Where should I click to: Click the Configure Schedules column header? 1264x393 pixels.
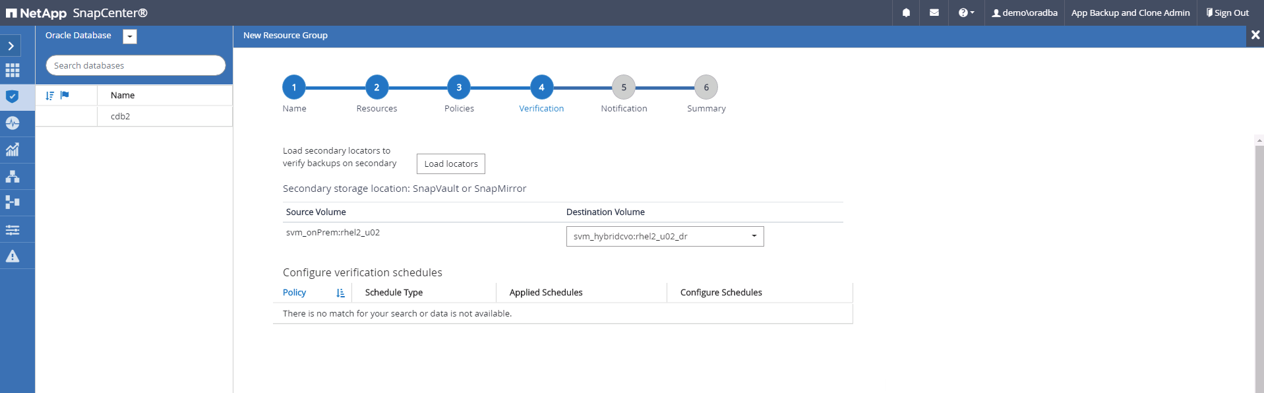tap(721, 292)
